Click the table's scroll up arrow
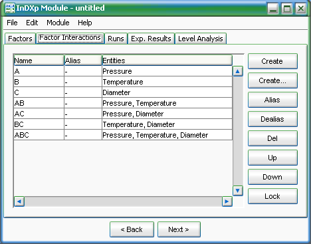The image size is (311, 244). click(x=238, y=71)
